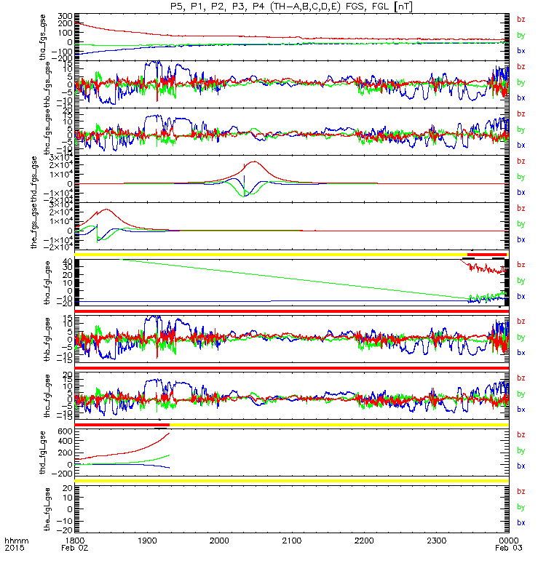Select the bx legend of the_fgl_gse panel

tap(521, 522)
